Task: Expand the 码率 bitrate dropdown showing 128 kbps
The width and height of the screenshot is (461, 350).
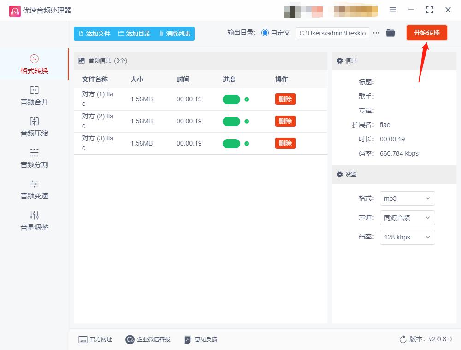Action: [x=407, y=237]
